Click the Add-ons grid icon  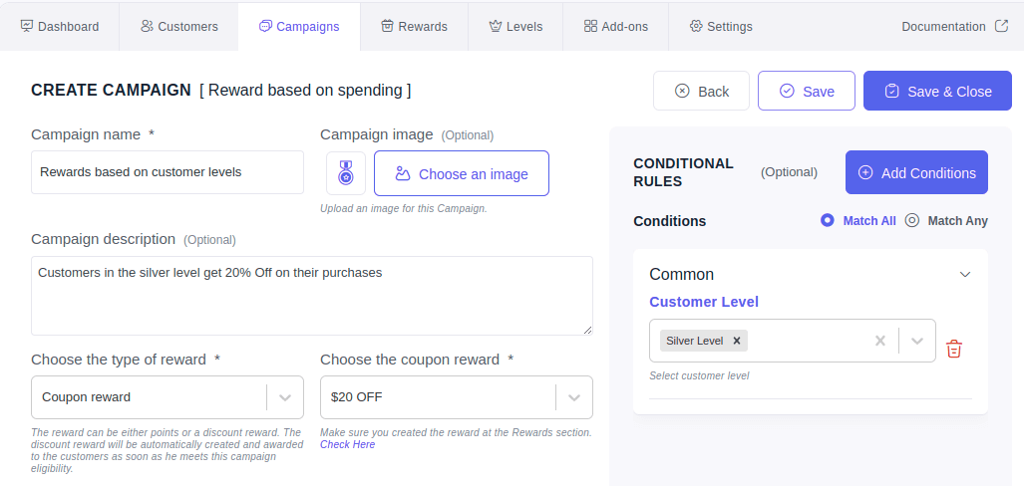pyautogui.click(x=590, y=26)
